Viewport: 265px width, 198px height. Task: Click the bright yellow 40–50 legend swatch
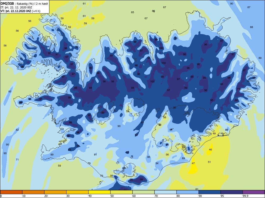99,192
